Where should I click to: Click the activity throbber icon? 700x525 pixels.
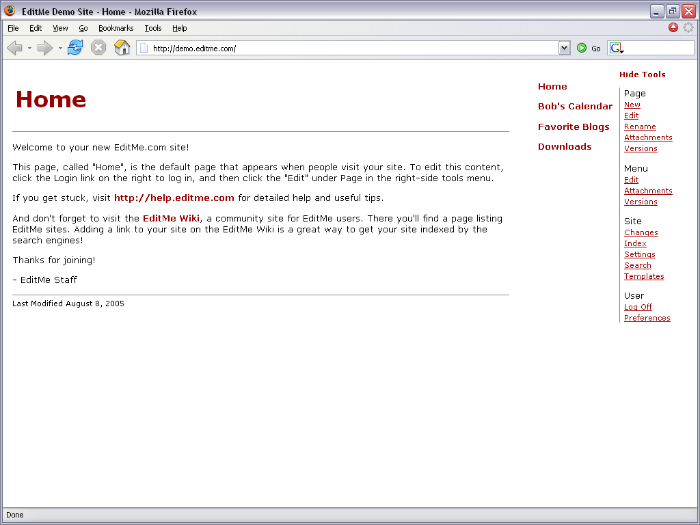pos(688,27)
